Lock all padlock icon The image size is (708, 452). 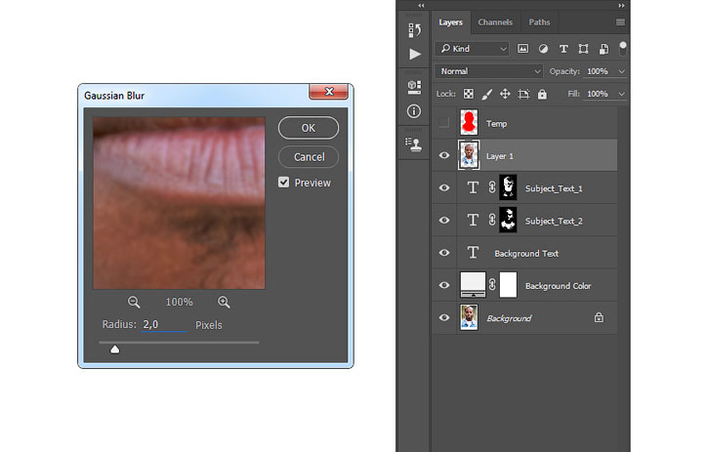pos(542,94)
